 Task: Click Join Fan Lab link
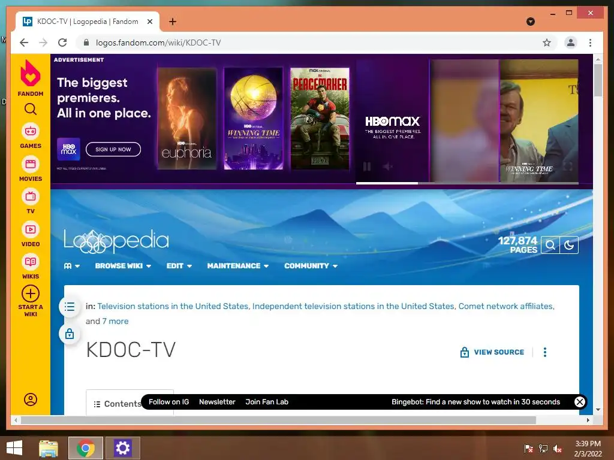tap(267, 402)
